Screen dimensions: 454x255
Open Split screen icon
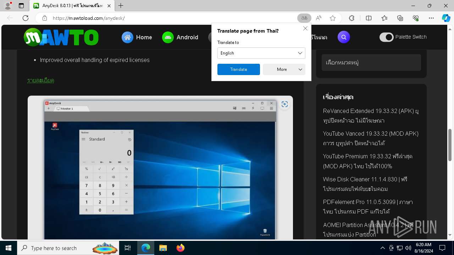369,18
